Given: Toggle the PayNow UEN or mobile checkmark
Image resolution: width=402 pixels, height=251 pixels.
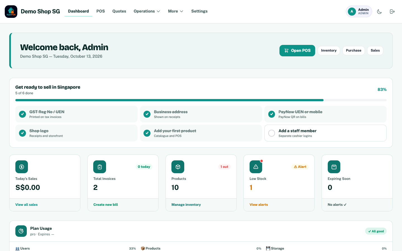Looking at the screenshot, I should (272, 114).
